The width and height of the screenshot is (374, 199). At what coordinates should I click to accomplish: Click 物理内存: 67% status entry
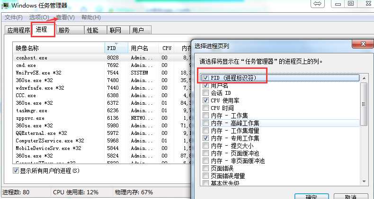134,192
